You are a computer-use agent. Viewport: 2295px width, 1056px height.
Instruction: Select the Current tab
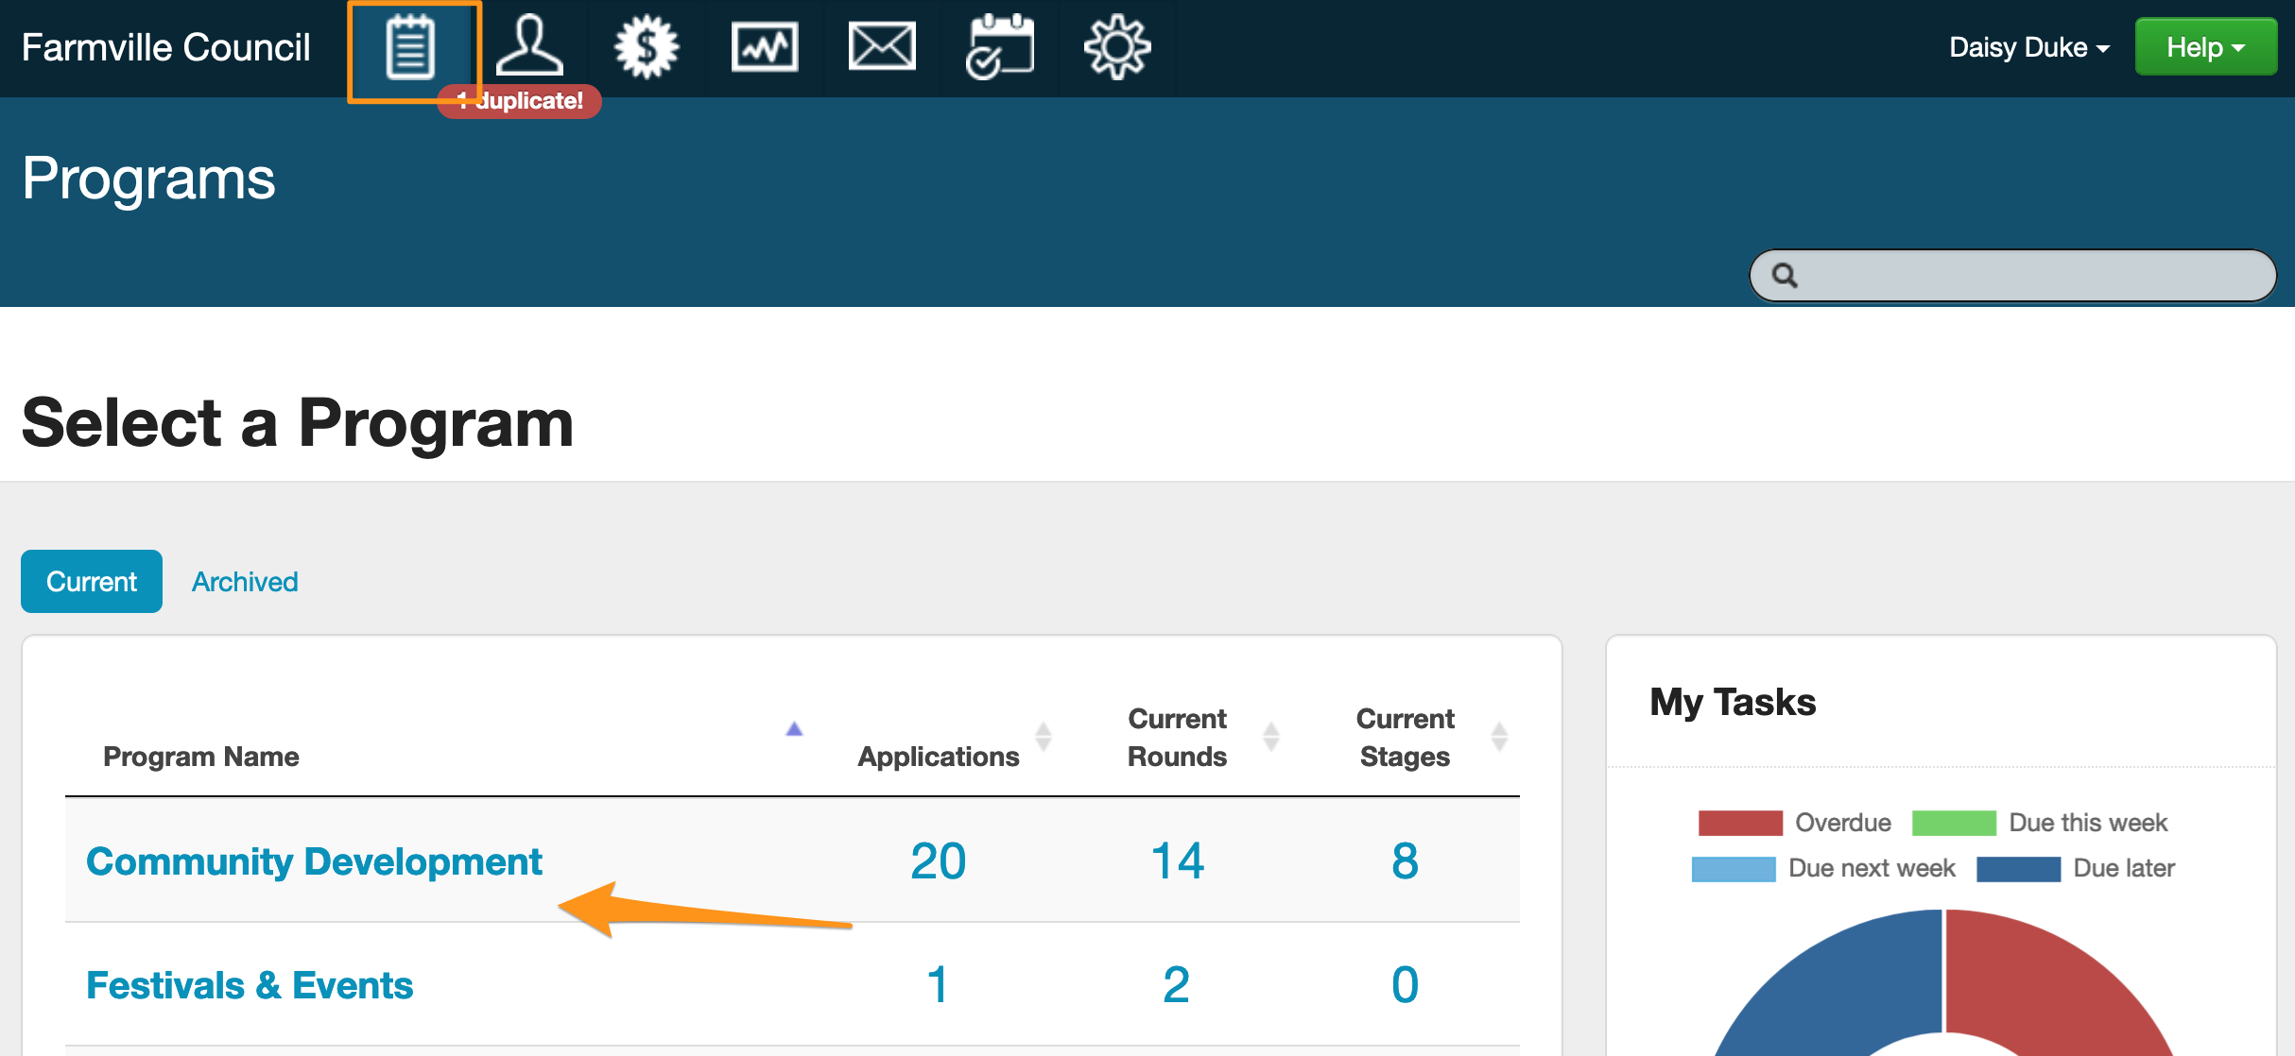pyautogui.click(x=92, y=582)
